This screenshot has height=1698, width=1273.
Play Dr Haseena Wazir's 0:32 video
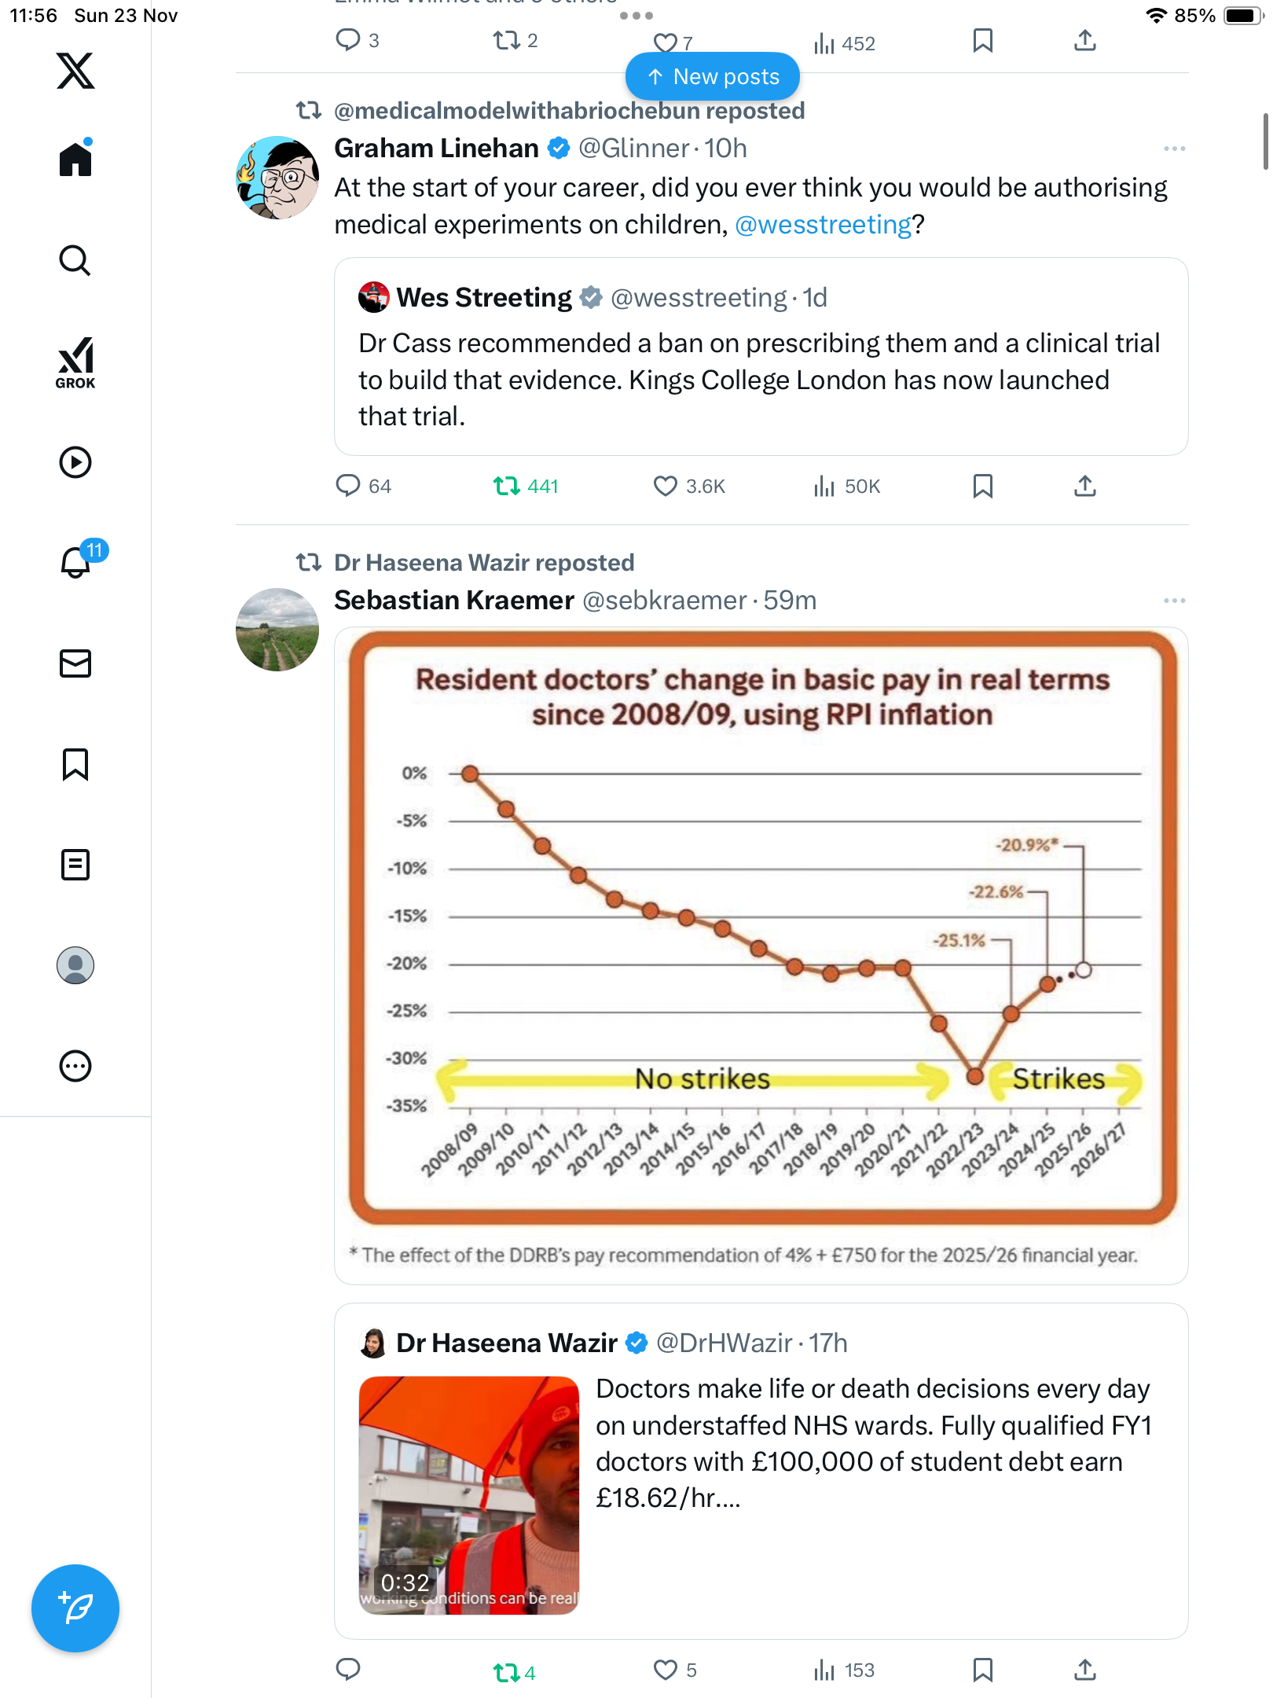point(469,1495)
